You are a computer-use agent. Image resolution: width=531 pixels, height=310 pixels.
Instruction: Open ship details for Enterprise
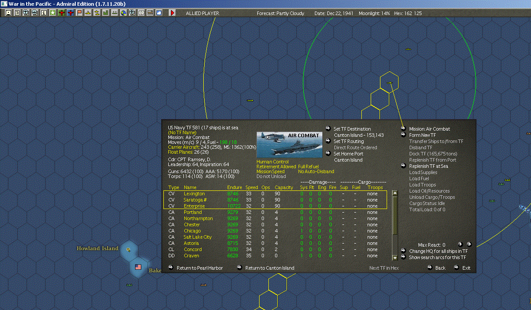(194, 206)
